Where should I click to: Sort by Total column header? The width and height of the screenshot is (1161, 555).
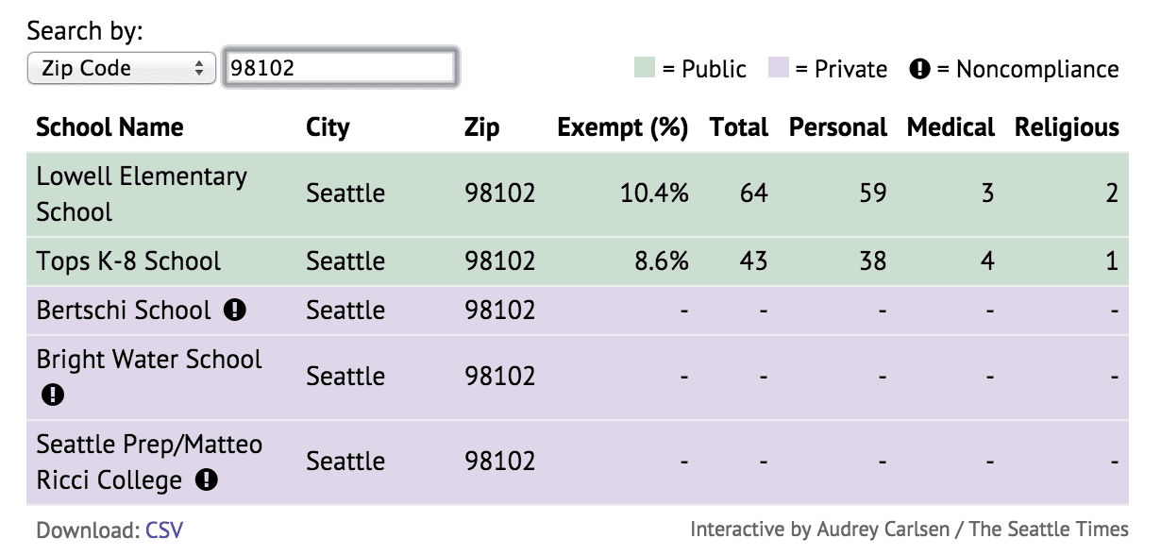pyautogui.click(x=739, y=127)
